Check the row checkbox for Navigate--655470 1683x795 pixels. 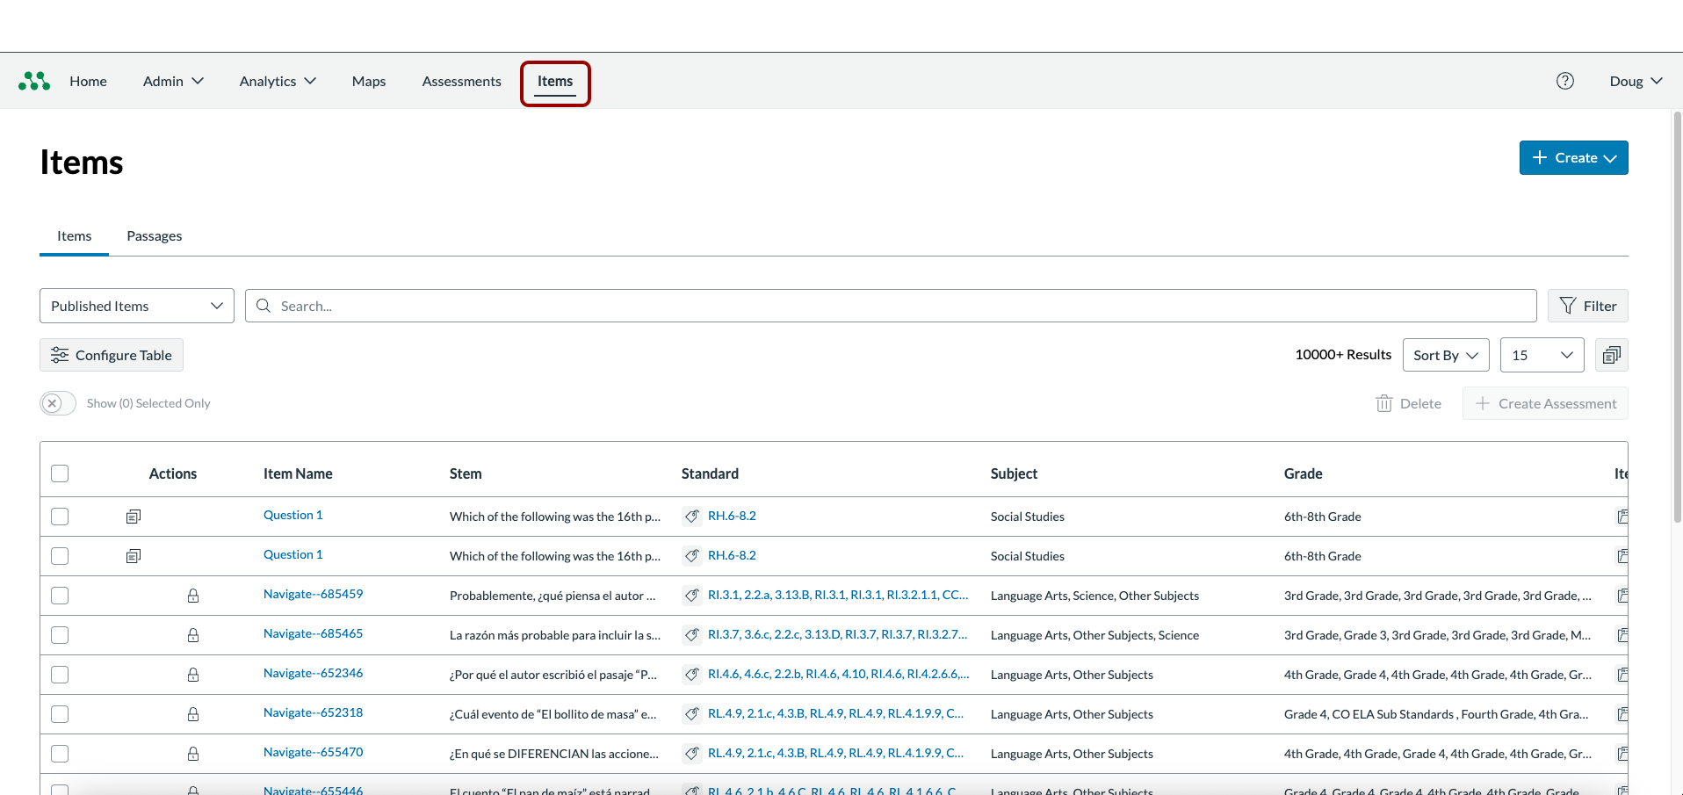(x=60, y=754)
